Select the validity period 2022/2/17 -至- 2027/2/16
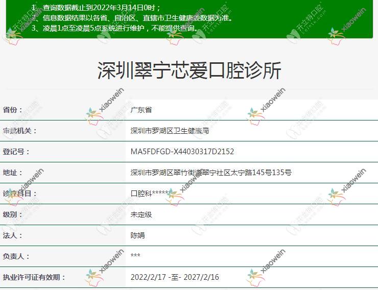The height and width of the screenshot is (290, 378). pos(175,277)
